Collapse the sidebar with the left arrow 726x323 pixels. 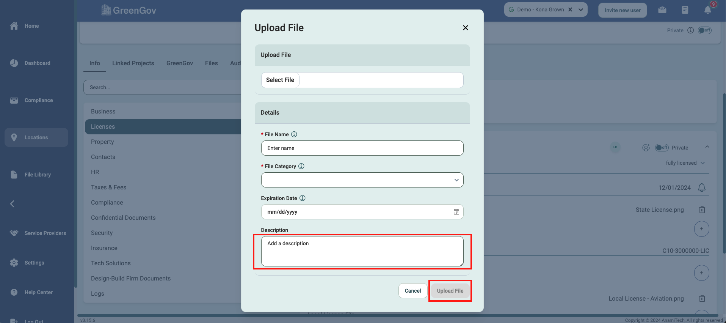[13, 204]
